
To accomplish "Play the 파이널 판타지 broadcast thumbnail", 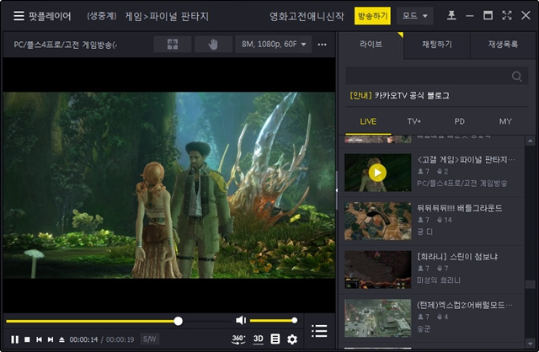I will [378, 173].
